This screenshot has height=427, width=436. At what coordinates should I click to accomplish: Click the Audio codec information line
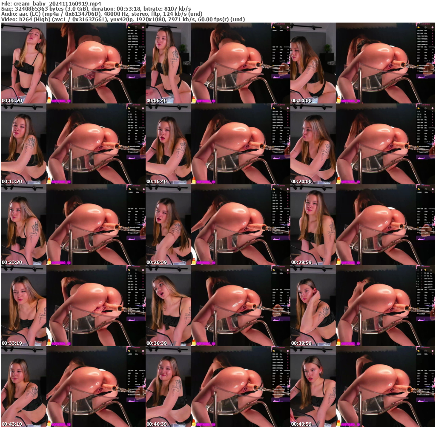point(95,14)
